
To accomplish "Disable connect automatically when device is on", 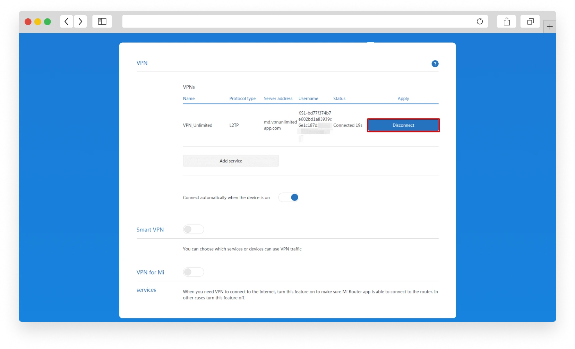I will tap(289, 197).
